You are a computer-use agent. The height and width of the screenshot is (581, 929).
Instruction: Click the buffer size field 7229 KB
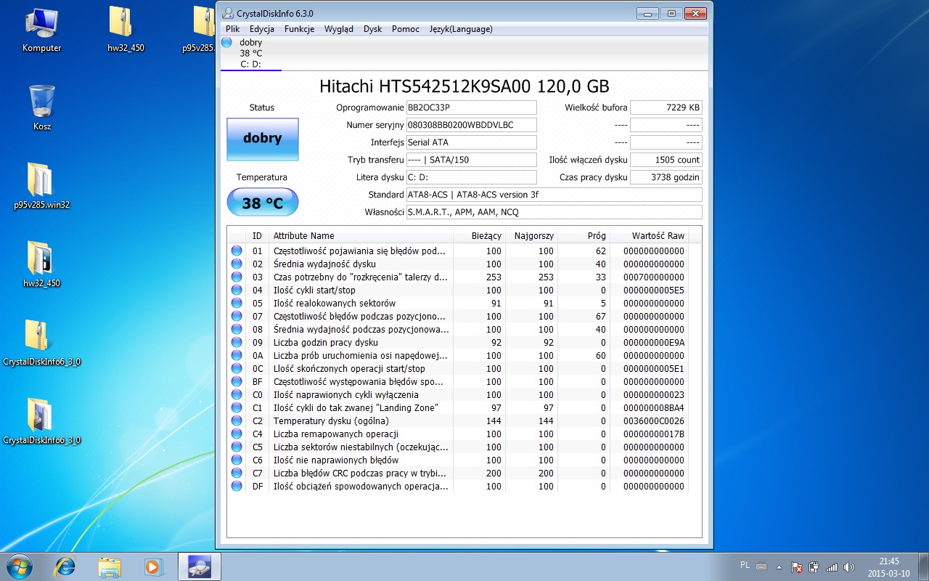[666, 107]
